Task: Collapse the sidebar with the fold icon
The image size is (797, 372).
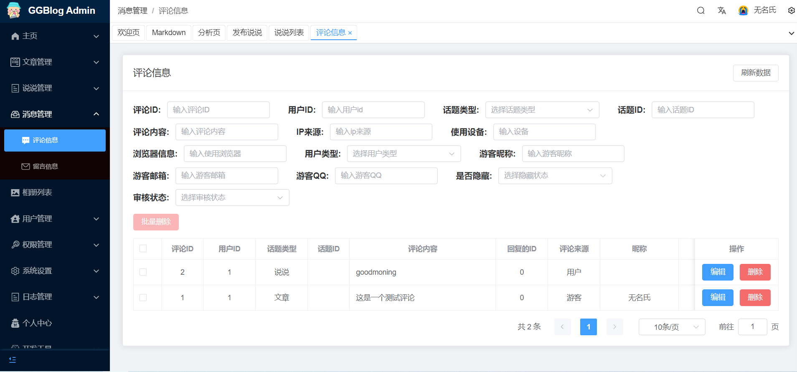Action: pyautogui.click(x=13, y=359)
